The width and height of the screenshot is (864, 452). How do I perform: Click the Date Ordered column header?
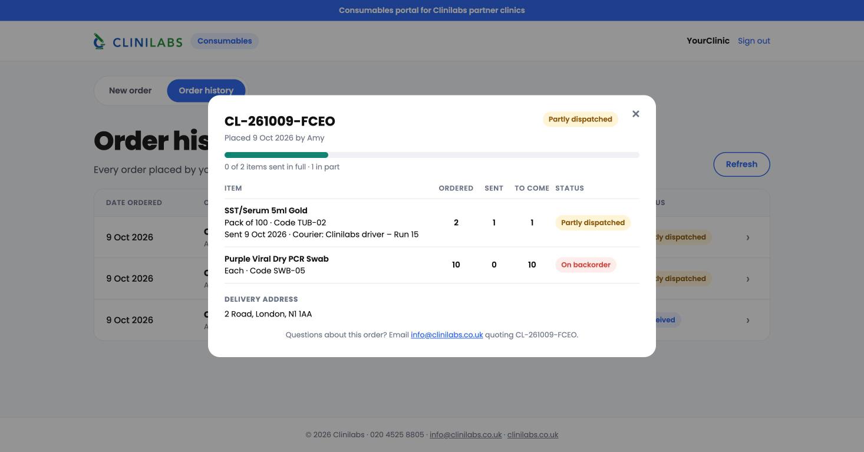tap(134, 203)
